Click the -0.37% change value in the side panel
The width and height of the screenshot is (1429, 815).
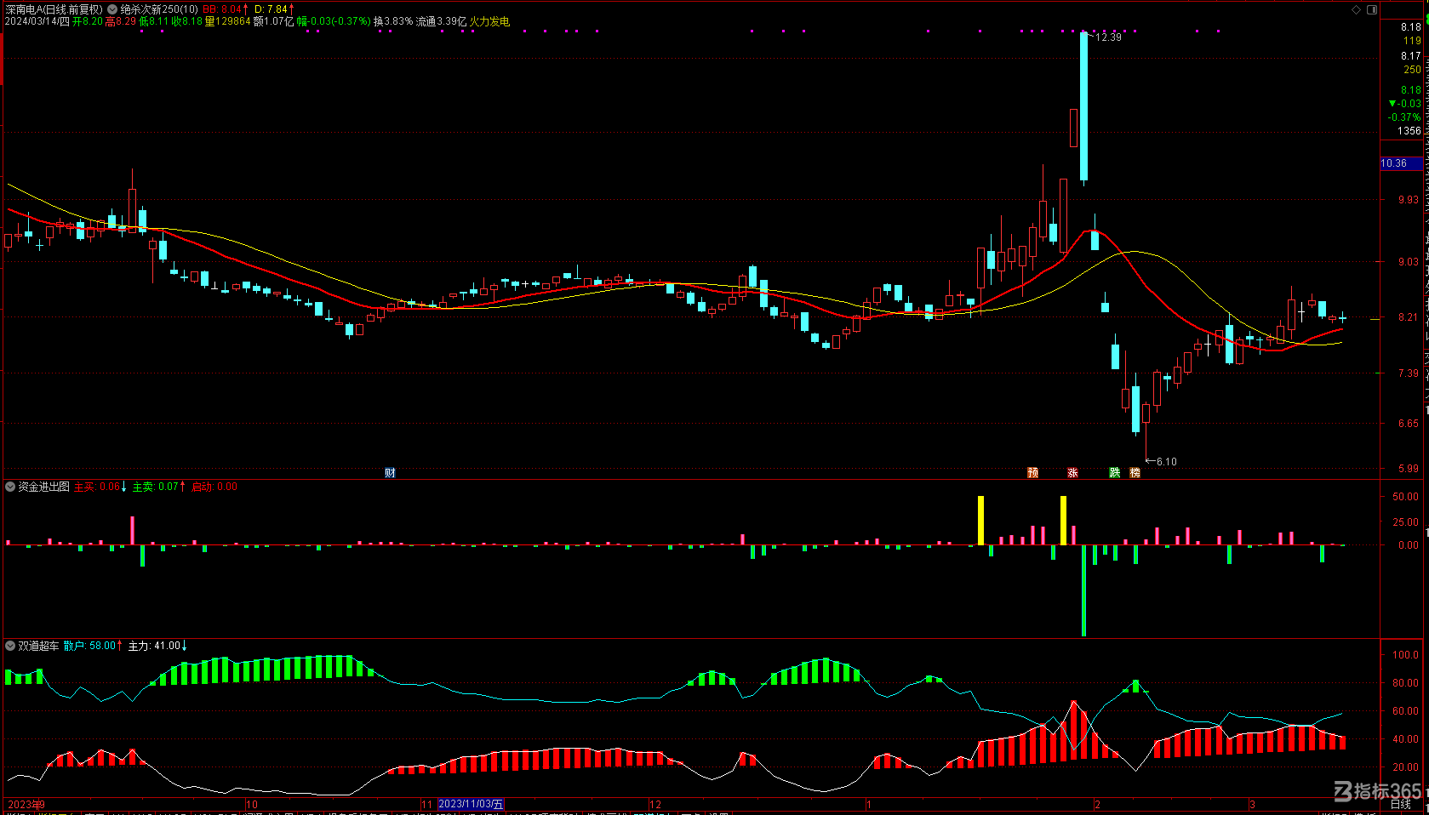tap(1404, 117)
